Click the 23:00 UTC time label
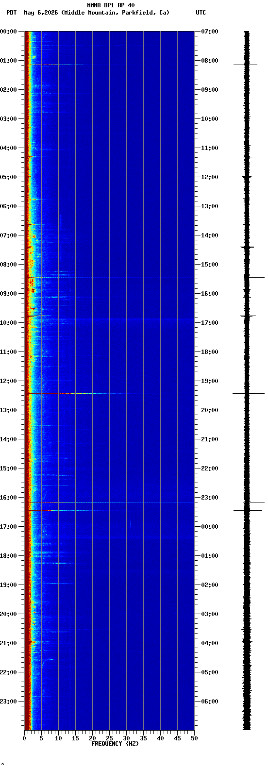This screenshot has width=268, height=769. pyautogui.click(x=209, y=498)
